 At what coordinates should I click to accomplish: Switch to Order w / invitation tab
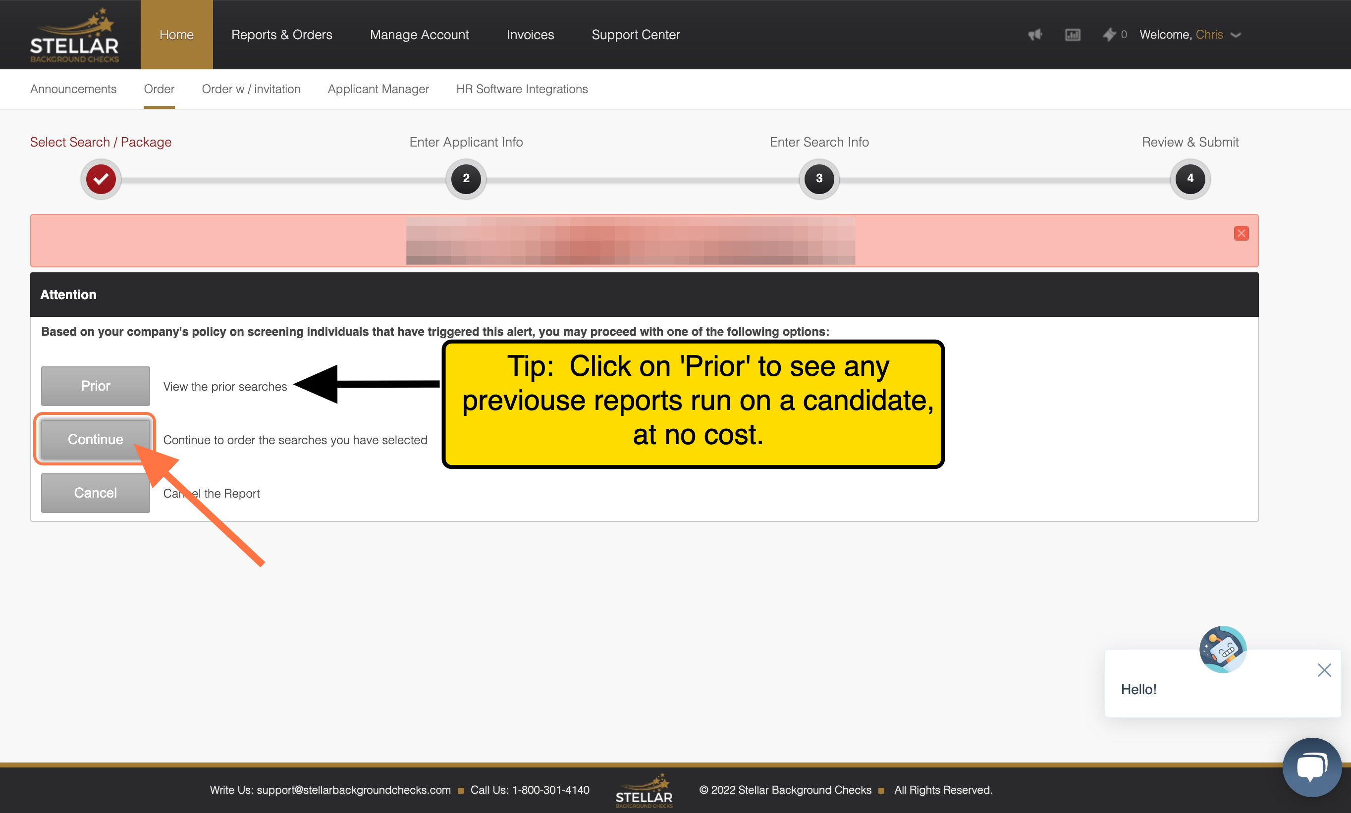pyautogui.click(x=251, y=89)
